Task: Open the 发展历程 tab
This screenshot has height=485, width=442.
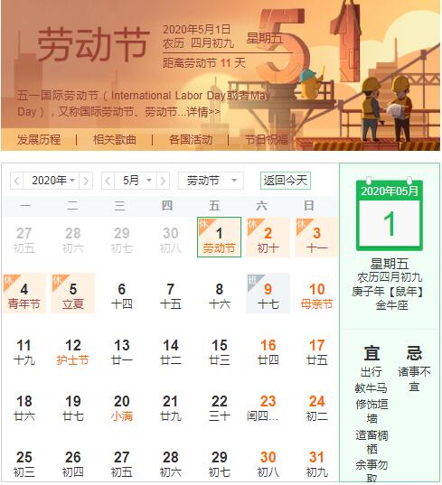Action: (x=39, y=140)
